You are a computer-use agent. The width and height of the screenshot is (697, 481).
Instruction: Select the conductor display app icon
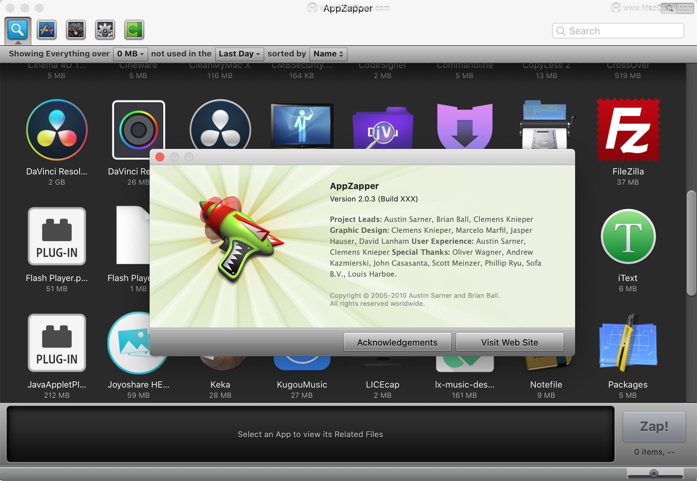point(302,126)
